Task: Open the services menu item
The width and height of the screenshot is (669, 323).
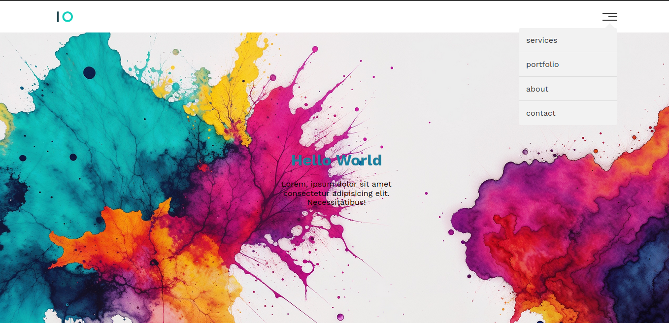Action: pyautogui.click(x=541, y=40)
